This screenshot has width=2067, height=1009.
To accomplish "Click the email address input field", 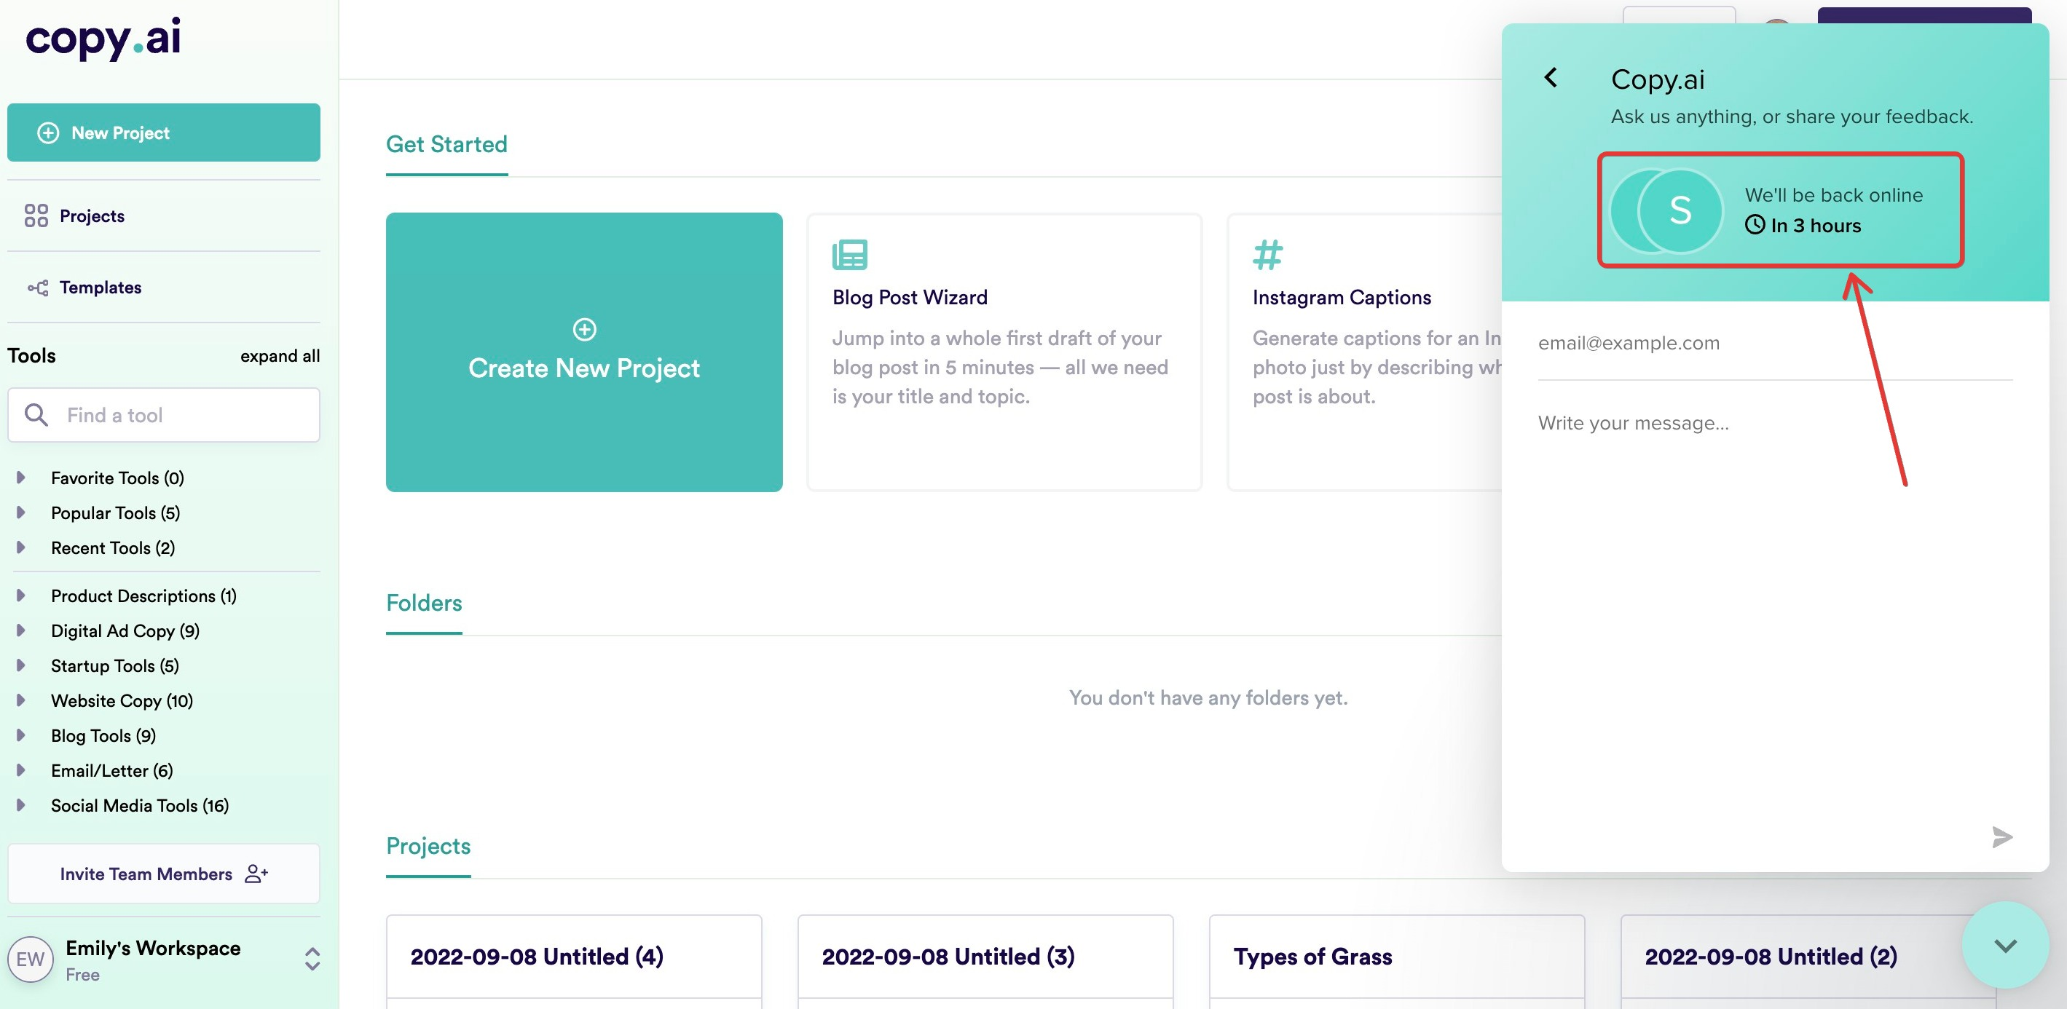I will click(1773, 344).
